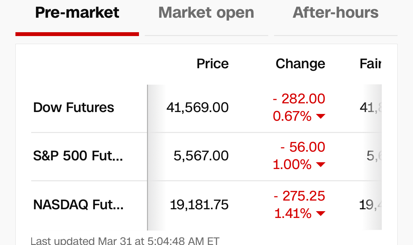Select the NASDAQ Futures row label
This screenshot has height=245, width=413.
coord(78,205)
